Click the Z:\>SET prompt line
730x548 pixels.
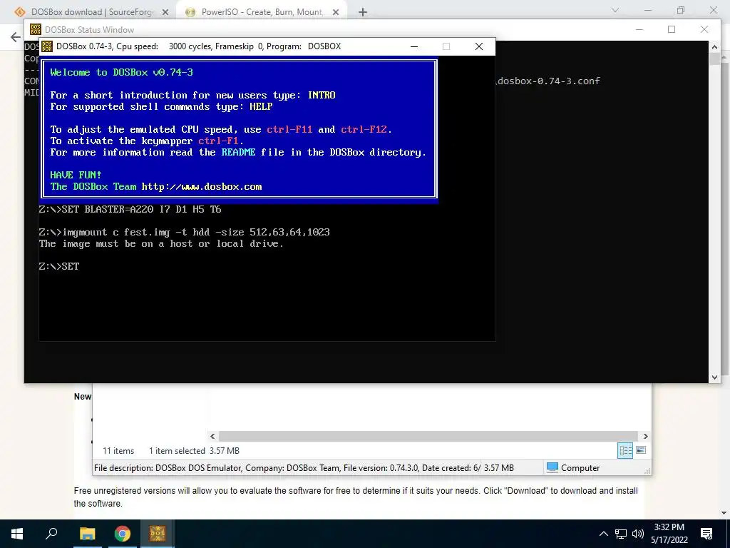[59, 267]
